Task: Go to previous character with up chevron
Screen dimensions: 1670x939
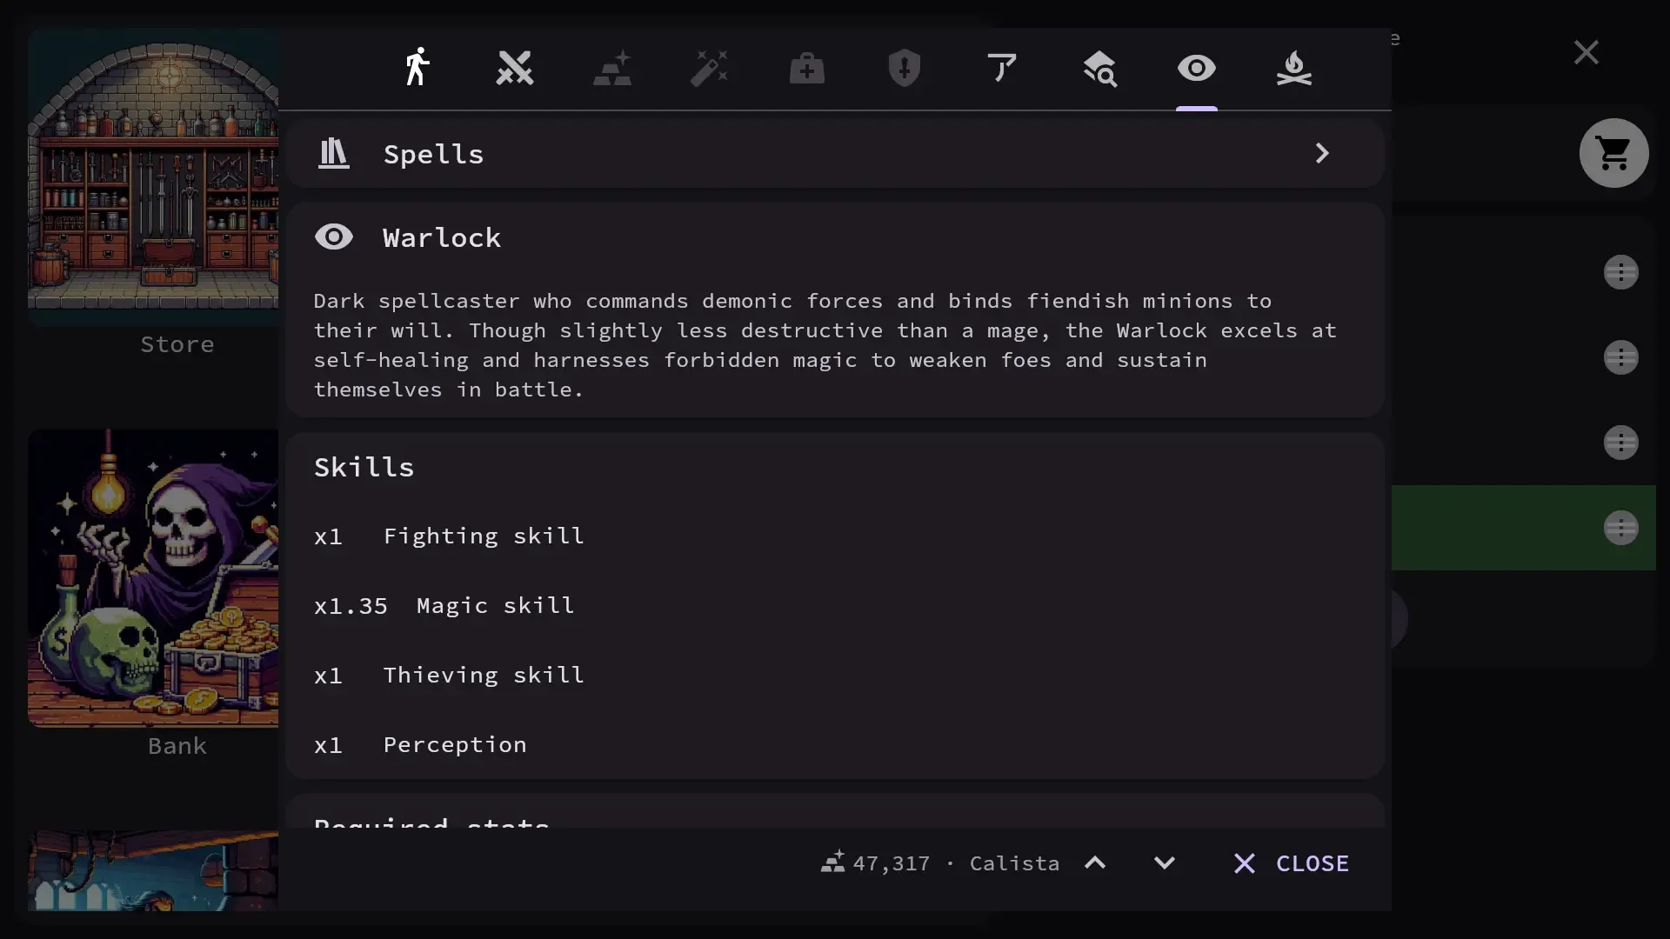Action: click(1095, 863)
